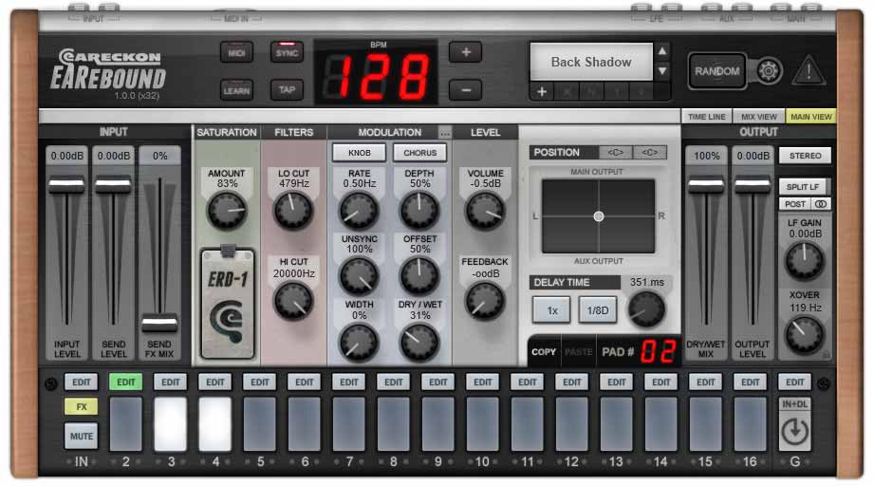Enable the FX button on input pad
The width and height of the screenshot is (874, 486).
[81, 406]
